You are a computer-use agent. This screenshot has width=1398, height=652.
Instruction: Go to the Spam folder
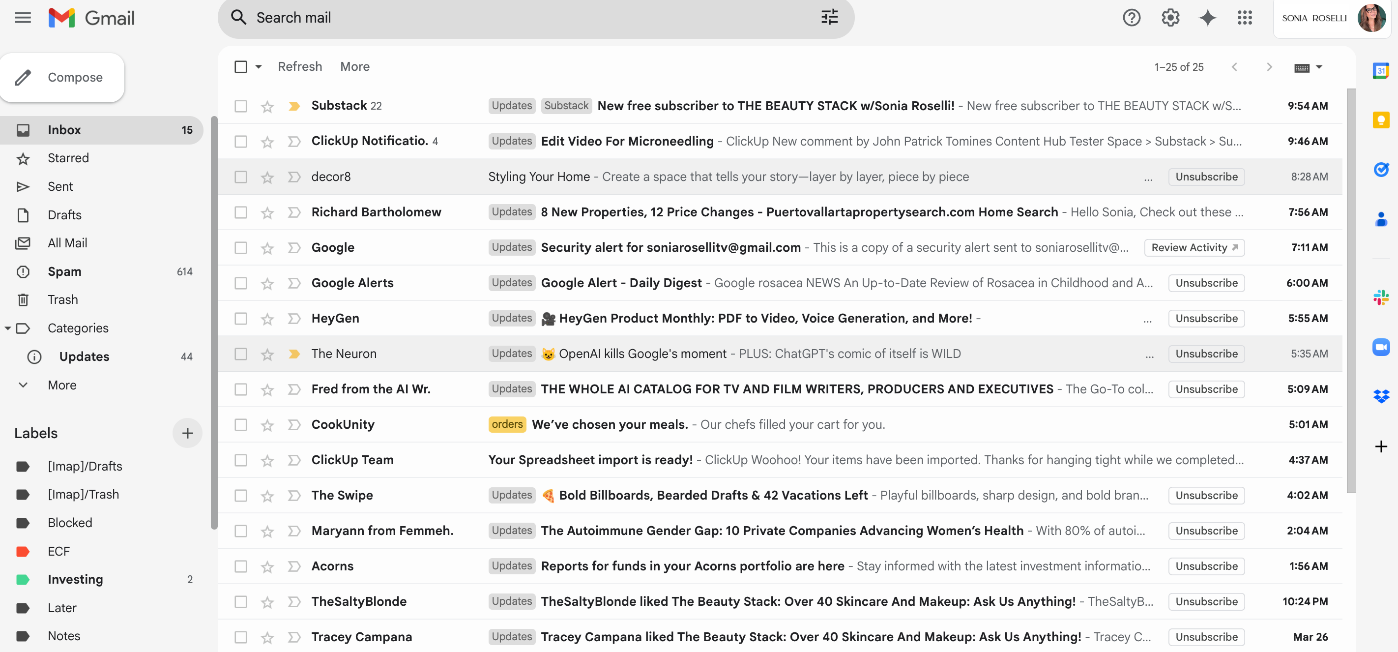64,271
